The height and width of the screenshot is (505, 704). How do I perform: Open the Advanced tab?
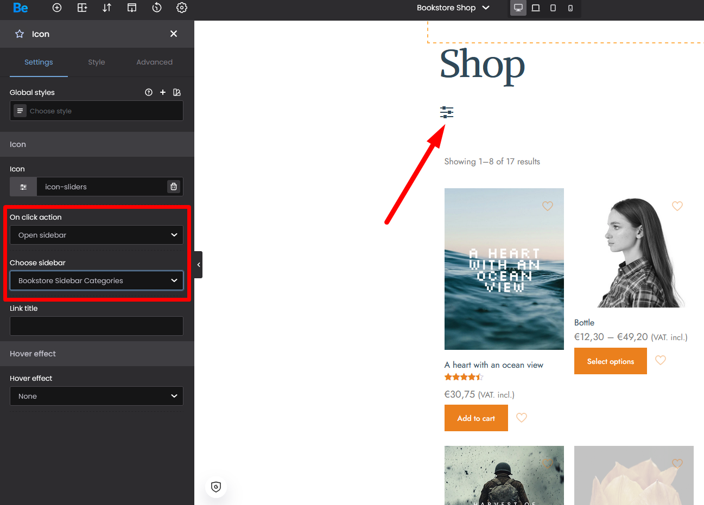[x=154, y=62]
